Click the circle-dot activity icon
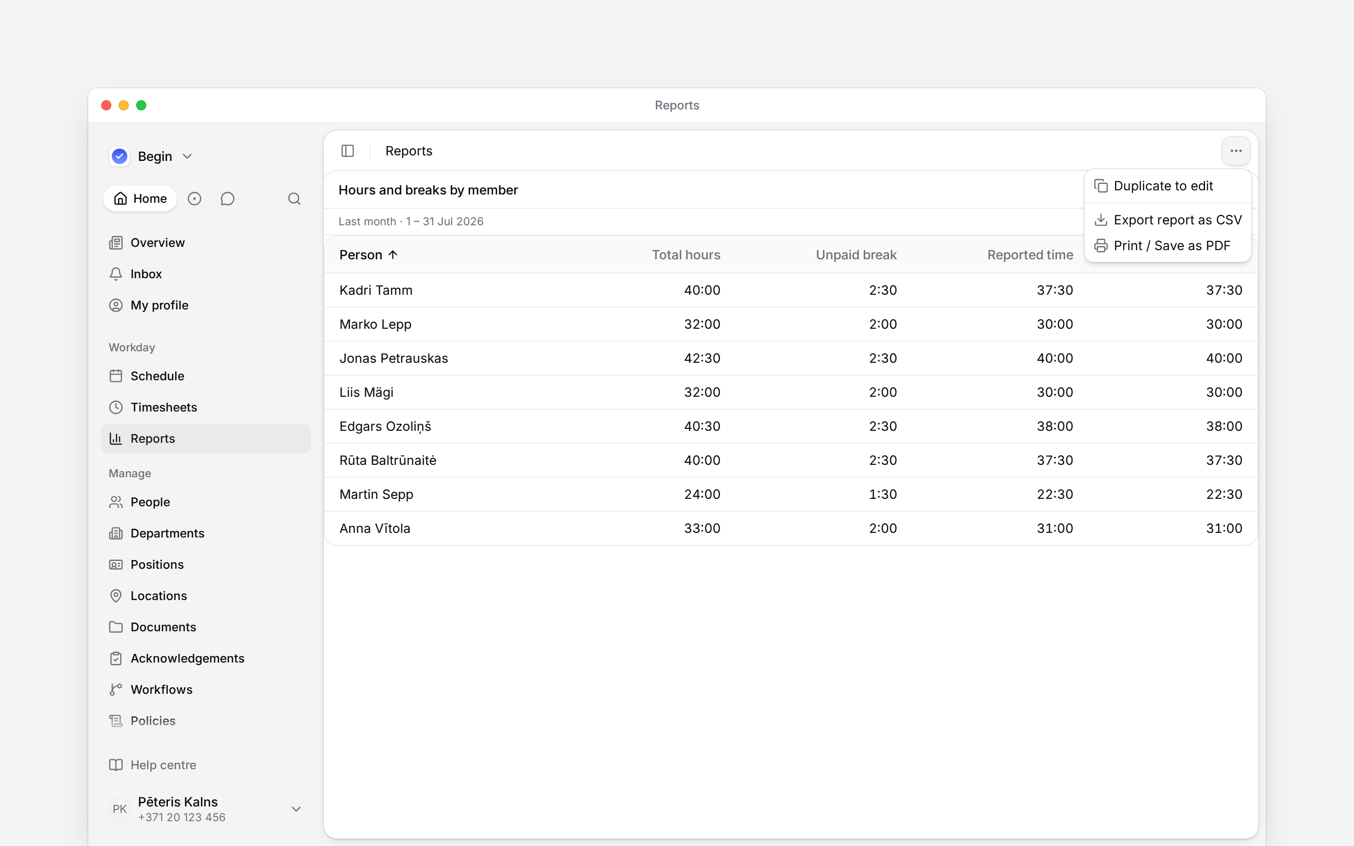 click(x=194, y=199)
